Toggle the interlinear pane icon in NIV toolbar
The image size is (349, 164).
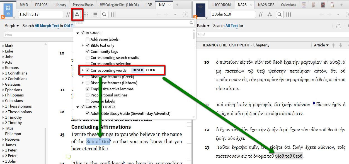coord(86,15)
